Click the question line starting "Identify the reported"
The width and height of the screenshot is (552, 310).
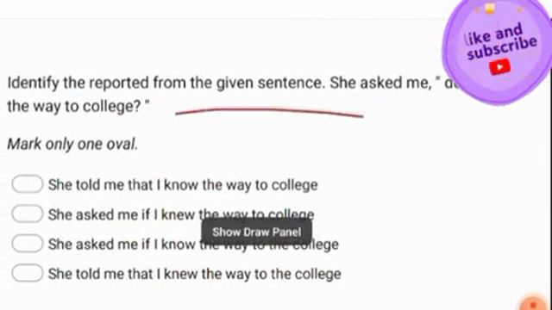click(225, 84)
